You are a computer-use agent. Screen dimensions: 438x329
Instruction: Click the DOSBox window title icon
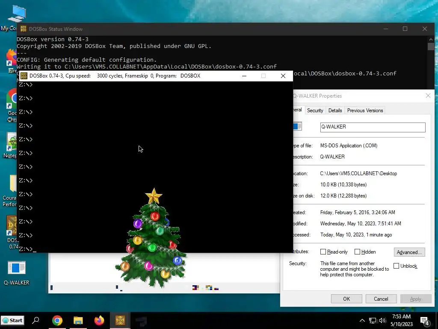pos(24,76)
